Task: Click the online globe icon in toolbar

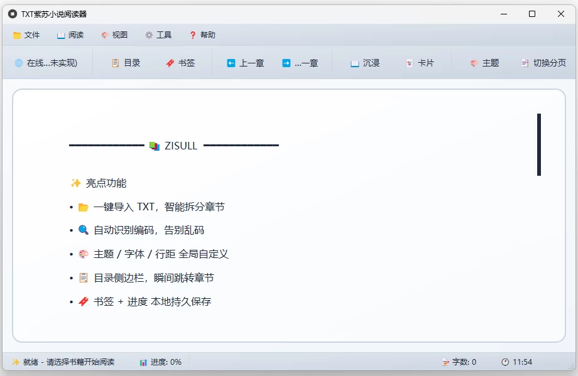Action: click(19, 63)
